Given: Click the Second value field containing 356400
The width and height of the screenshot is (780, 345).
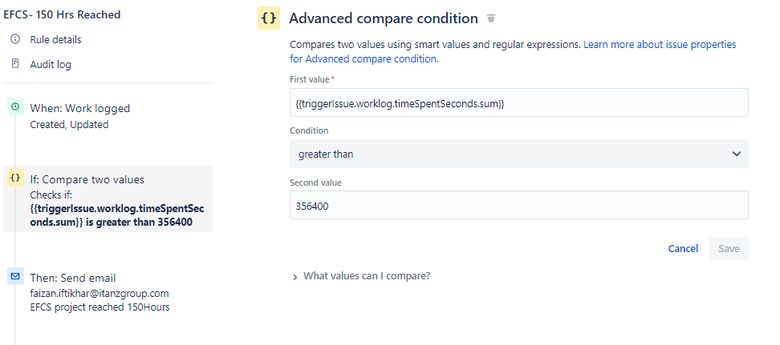Looking at the screenshot, I should 518,205.
